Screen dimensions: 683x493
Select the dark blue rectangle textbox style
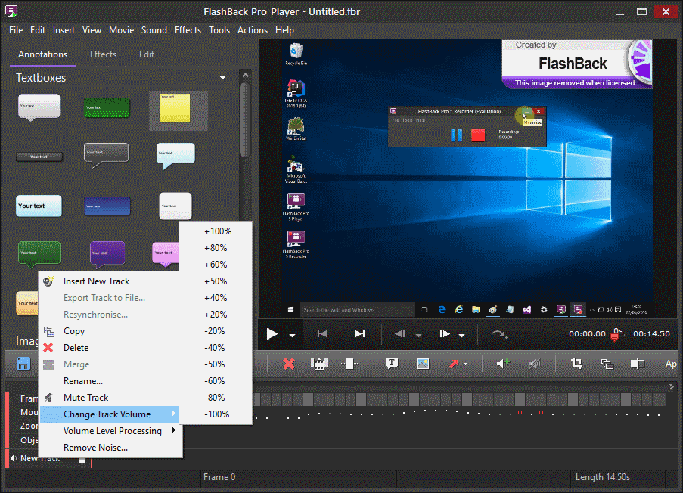[107, 206]
